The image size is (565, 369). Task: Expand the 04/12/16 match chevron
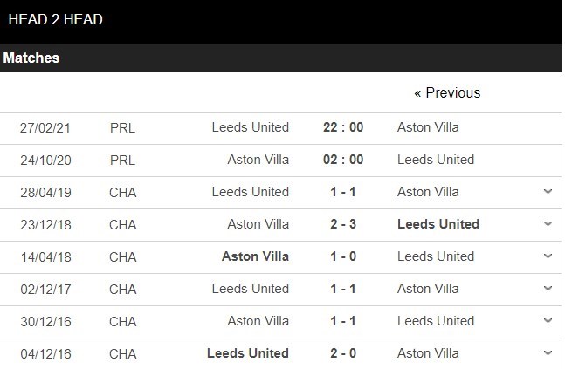tap(548, 353)
